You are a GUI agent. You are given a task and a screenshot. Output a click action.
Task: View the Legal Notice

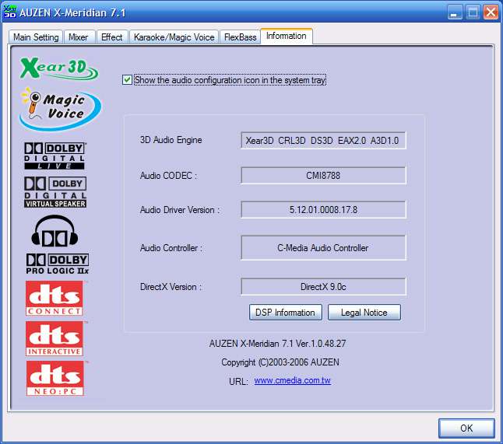(364, 313)
